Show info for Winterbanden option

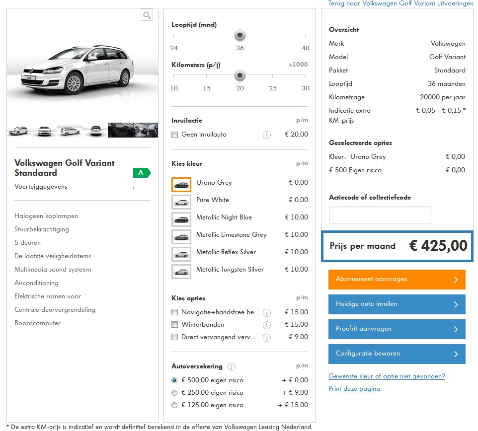click(x=266, y=325)
